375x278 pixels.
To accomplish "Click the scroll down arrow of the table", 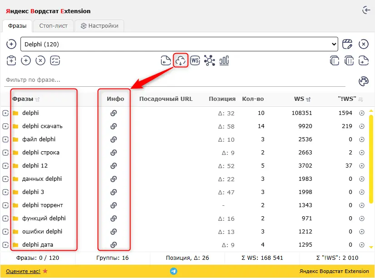I will pyautogui.click(x=371, y=247).
